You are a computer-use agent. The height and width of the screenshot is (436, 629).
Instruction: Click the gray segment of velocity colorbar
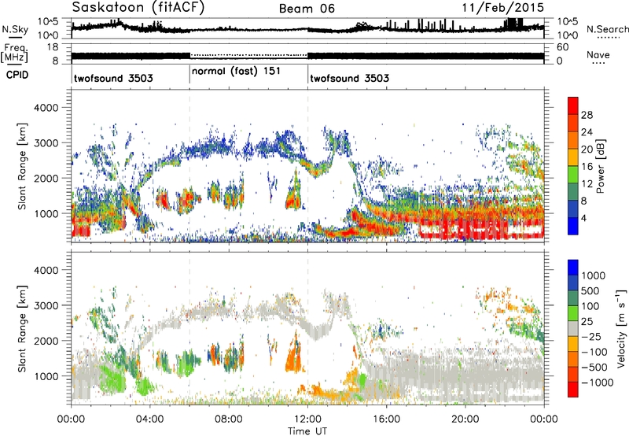pyautogui.click(x=573, y=328)
